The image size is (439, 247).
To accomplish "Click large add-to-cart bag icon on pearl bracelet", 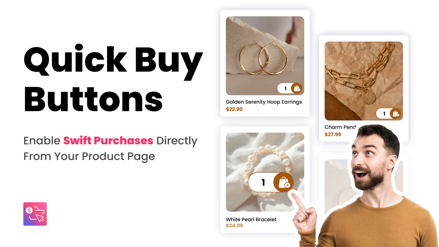I will (x=284, y=182).
